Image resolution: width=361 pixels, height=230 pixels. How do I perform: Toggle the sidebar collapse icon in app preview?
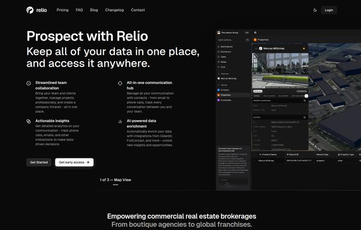click(255, 33)
